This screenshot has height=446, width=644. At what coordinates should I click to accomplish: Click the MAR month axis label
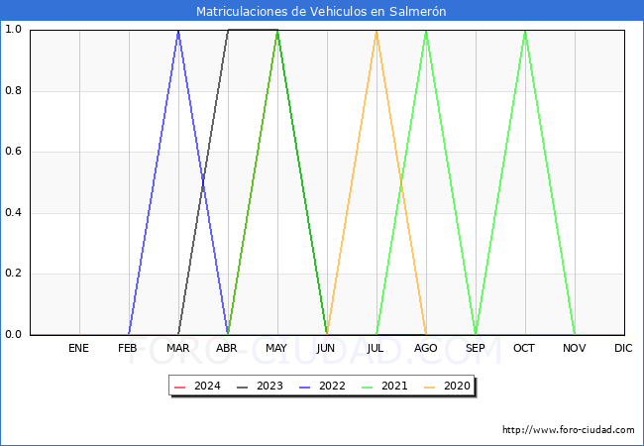click(x=177, y=348)
